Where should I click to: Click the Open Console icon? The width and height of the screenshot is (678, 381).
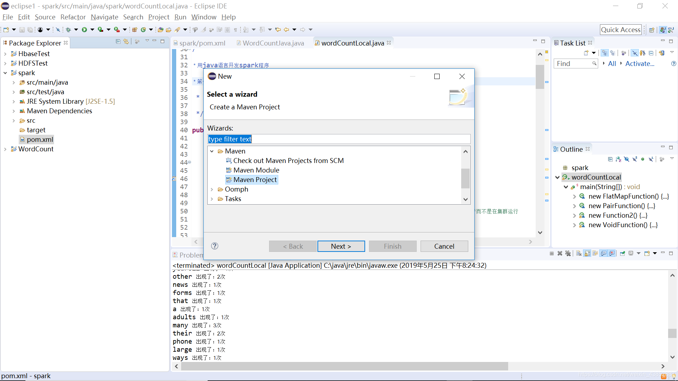(x=647, y=253)
